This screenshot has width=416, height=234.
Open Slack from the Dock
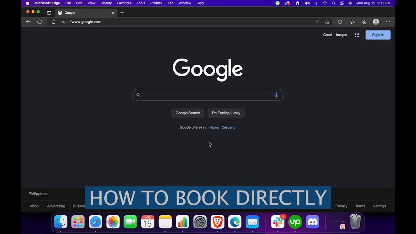(x=278, y=222)
